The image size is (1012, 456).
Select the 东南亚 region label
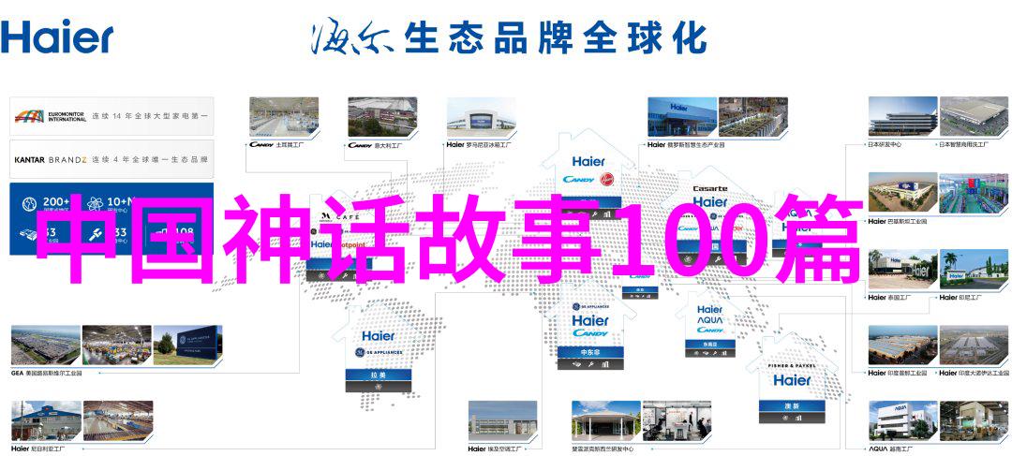click(710, 345)
